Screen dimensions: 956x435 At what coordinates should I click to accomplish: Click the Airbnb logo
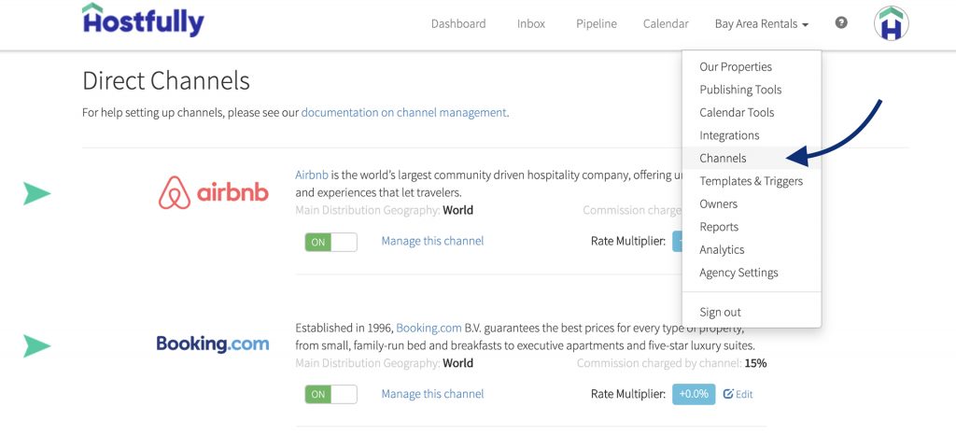(x=214, y=193)
